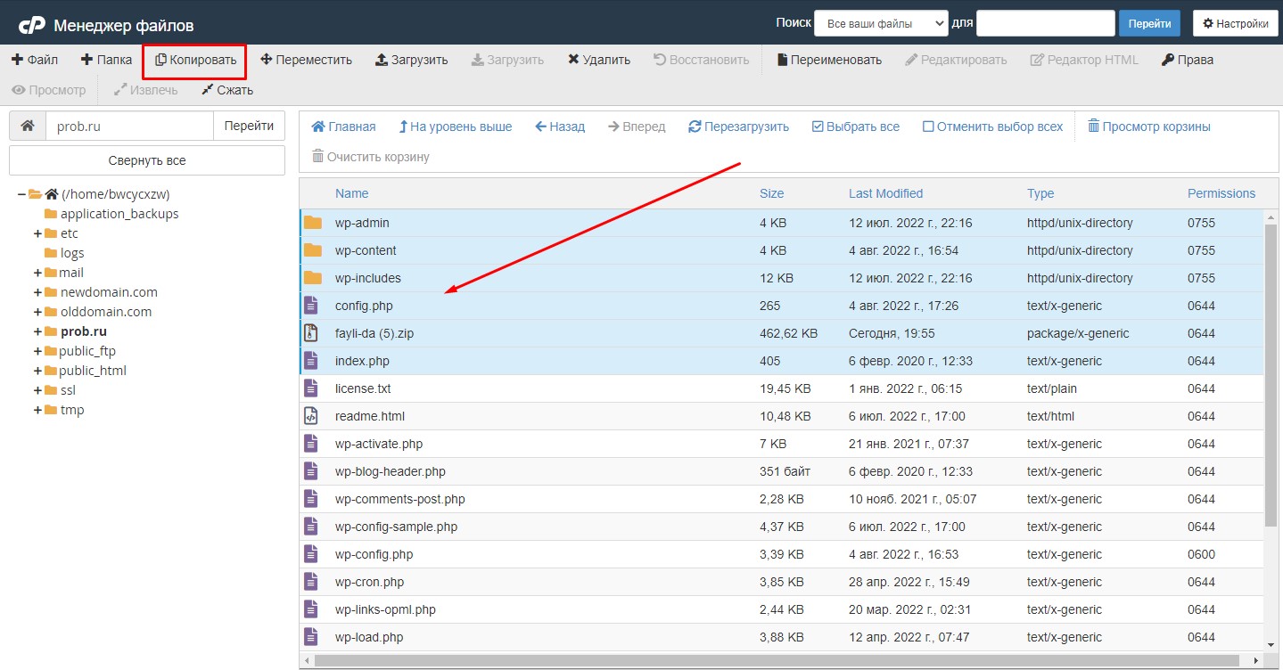Select the wp-comments-post.php file name
Image resolution: width=1283 pixels, height=670 pixels.
400,499
